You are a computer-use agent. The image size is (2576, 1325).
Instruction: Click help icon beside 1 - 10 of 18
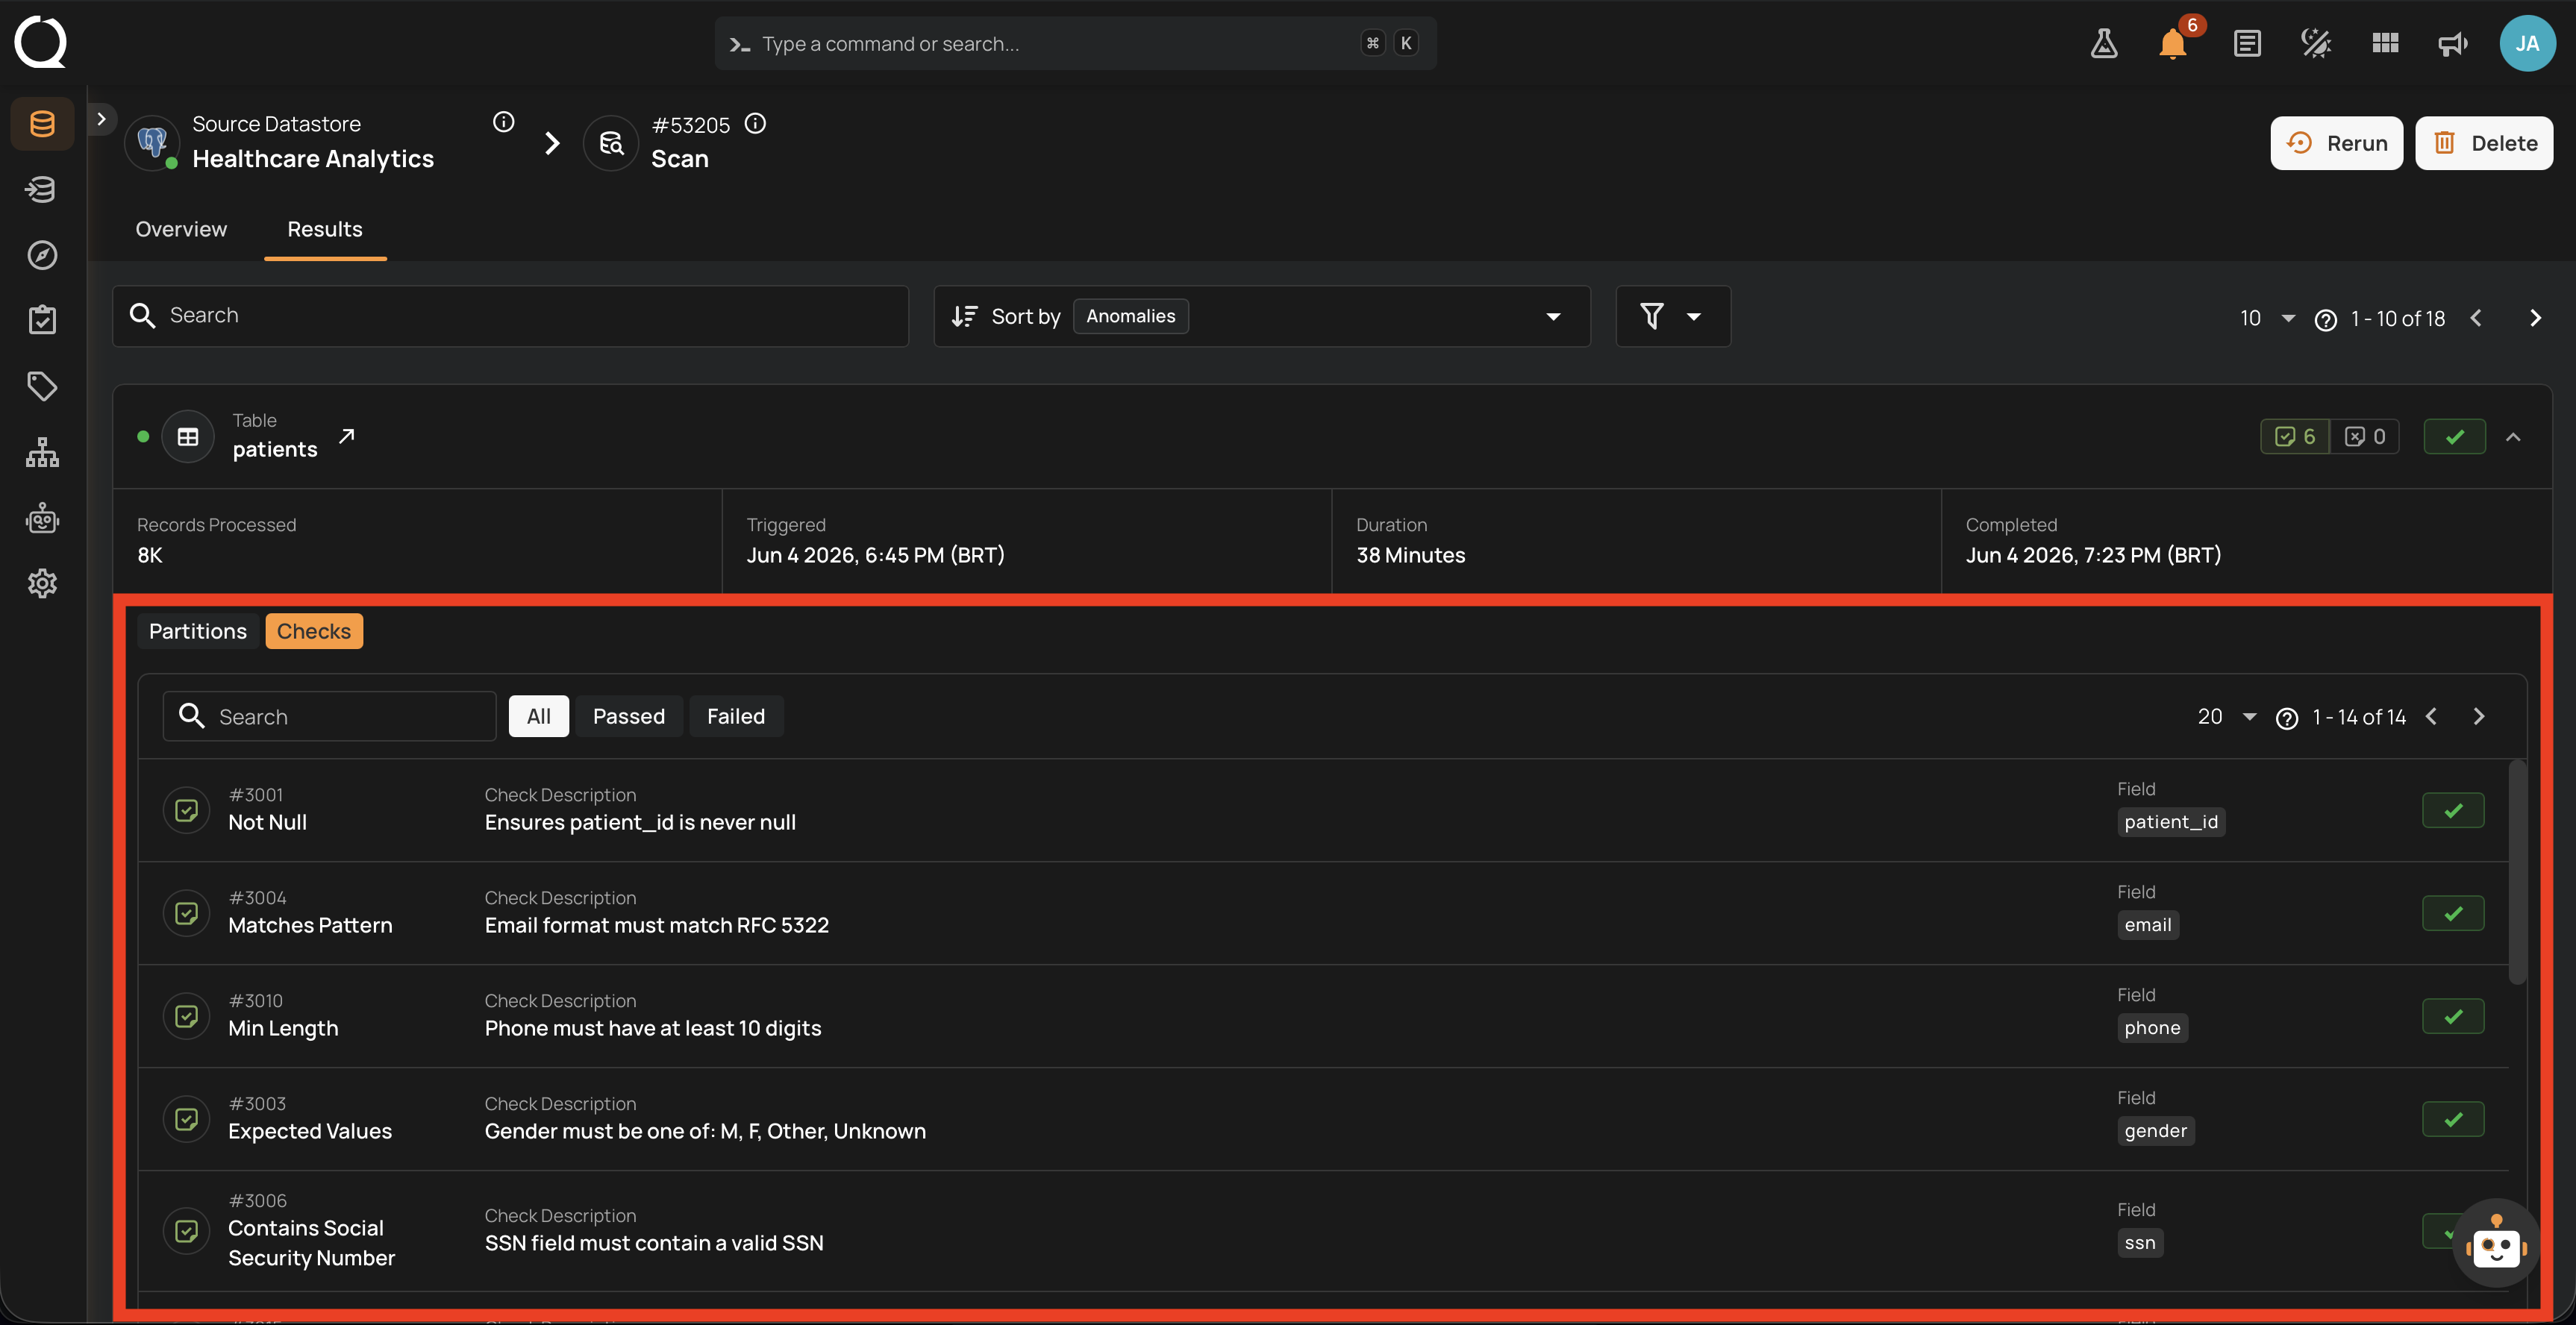click(x=2326, y=319)
